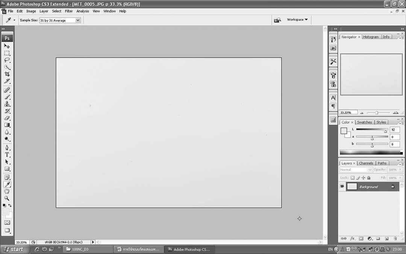Click the L lightness slider in Color panel
406x254 pixels.
coord(372,130)
